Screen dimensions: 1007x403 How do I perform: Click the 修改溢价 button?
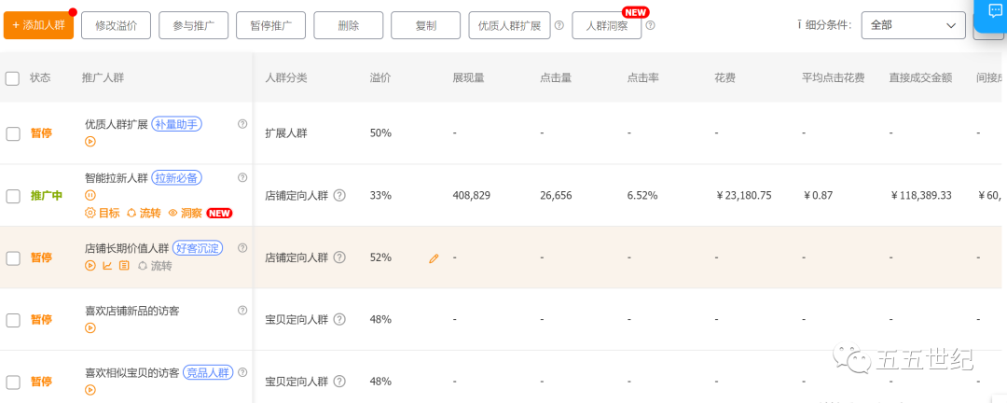click(x=117, y=26)
